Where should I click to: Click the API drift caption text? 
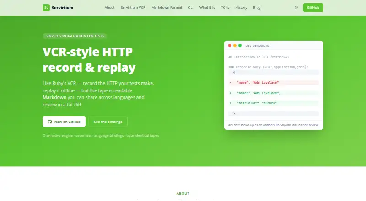(273, 125)
